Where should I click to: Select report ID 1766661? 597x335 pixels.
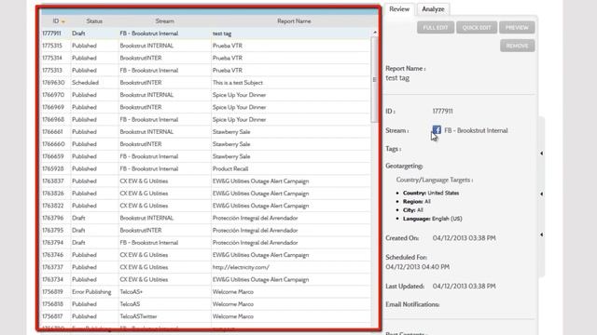pos(205,132)
